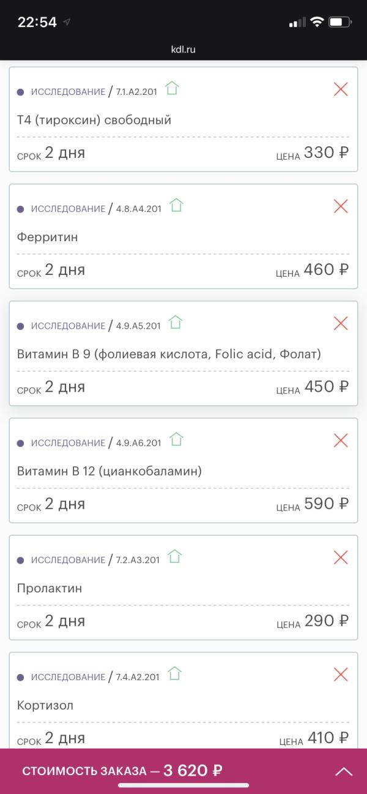Open Витамин B 9 (фолиевая кислота) test details
This screenshot has height=794, width=367.
(169, 354)
